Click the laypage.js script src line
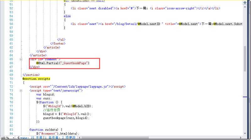251x140 pixels. [77, 87]
